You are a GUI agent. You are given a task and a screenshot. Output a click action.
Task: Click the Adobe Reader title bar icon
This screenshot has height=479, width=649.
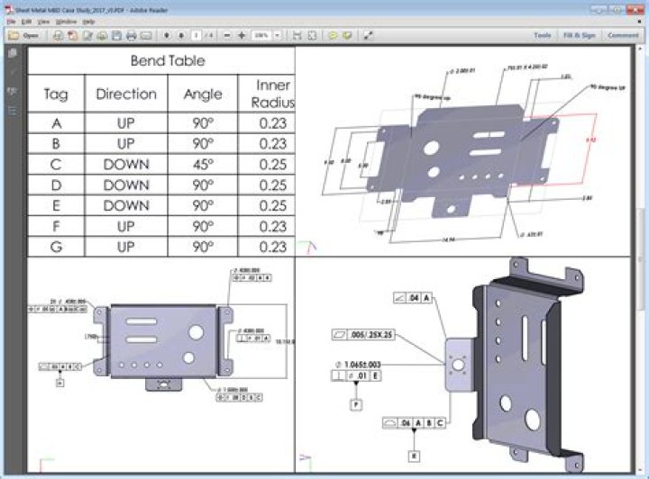(9, 10)
